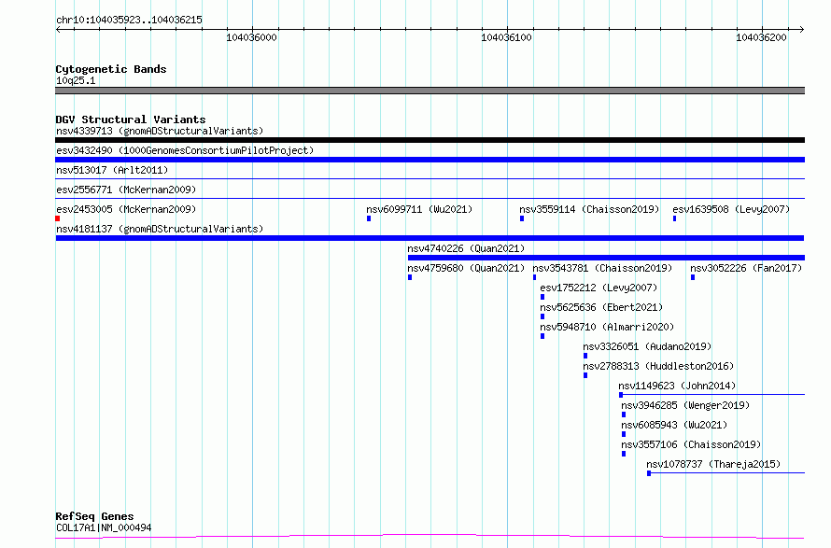Open nsv4759680 (Quan2021) label
This screenshot has width=831, height=548.
pyautogui.click(x=466, y=268)
